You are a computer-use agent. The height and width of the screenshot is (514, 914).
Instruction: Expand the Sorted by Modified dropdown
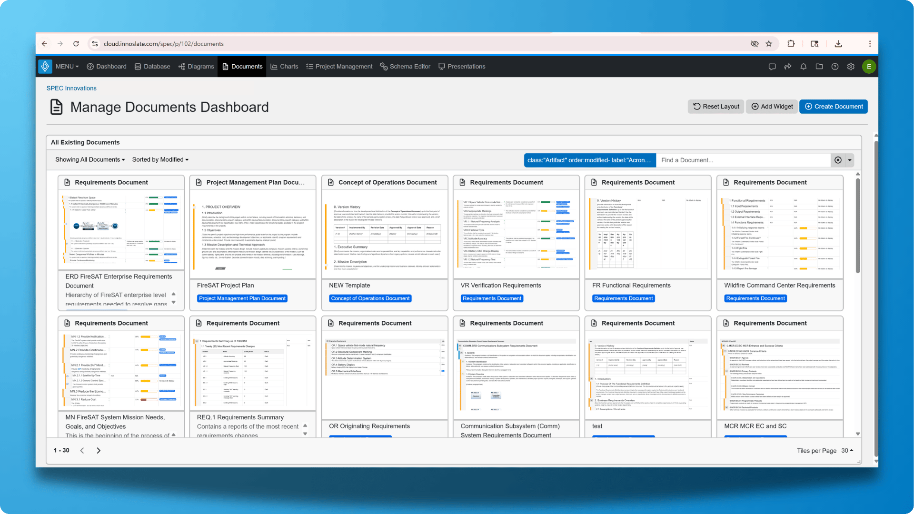[x=160, y=160]
